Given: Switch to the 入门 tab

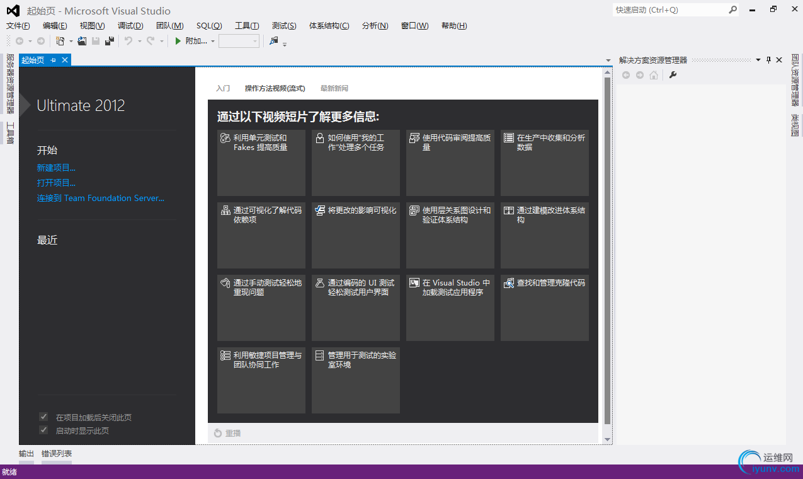Looking at the screenshot, I should [223, 88].
